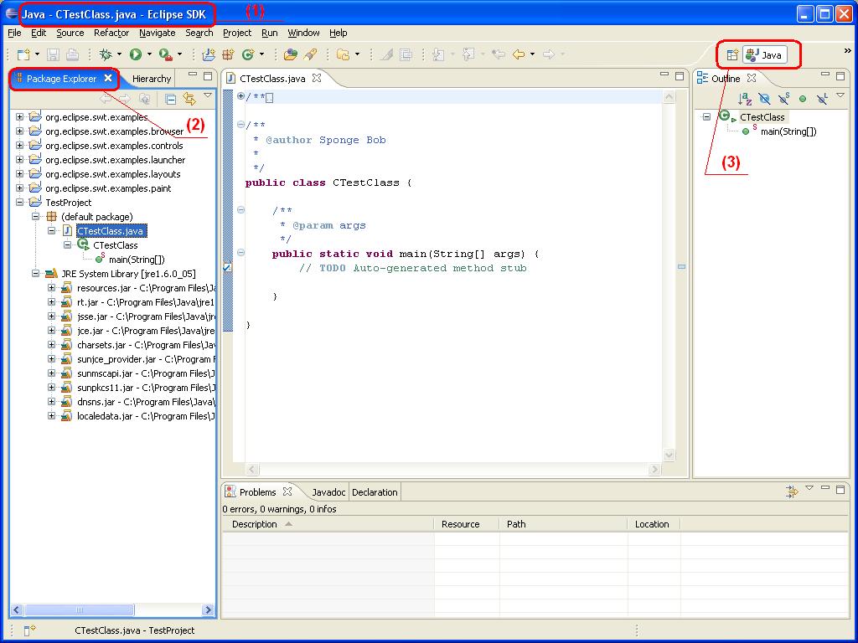Image resolution: width=858 pixels, height=643 pixels.
Task: Click the Open Type toolbar icon
Action: 291,54
